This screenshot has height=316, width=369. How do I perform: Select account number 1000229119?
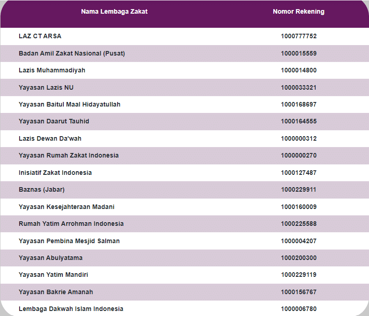(299, 275)
